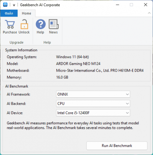
Task: Click the 'ARDOR Gaming NEO M124' model text
Action: 78,64
